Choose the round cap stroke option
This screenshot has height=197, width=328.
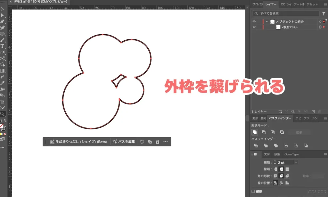pos(281,169)
